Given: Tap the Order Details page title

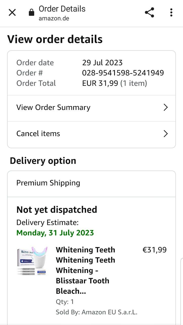Looking at the screenshot, I should click(x=62, y=9).
